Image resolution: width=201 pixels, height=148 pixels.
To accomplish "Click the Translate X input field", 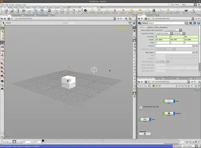I will pyautogui.click(x=162, y=37).
